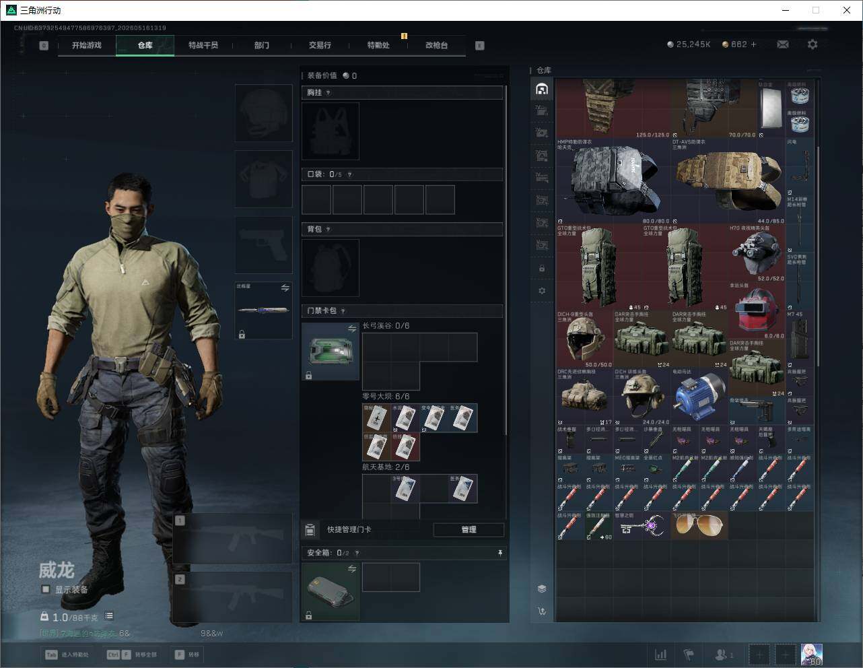Open the 交易行 tab
Viewport: 863px width, 668px height.
click(x=320, y=45)
